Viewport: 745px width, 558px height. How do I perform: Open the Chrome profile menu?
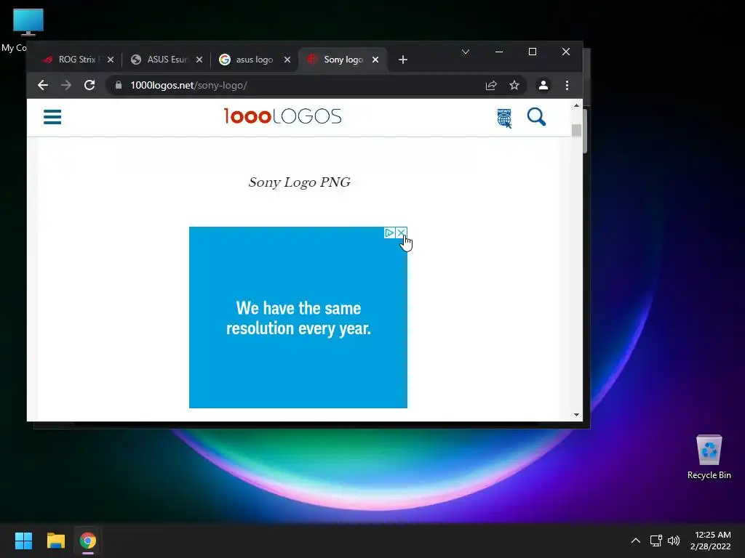(543, 86)
